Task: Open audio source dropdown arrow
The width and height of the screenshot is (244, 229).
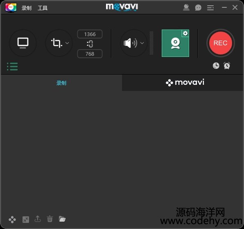Action: click(142, 43)
